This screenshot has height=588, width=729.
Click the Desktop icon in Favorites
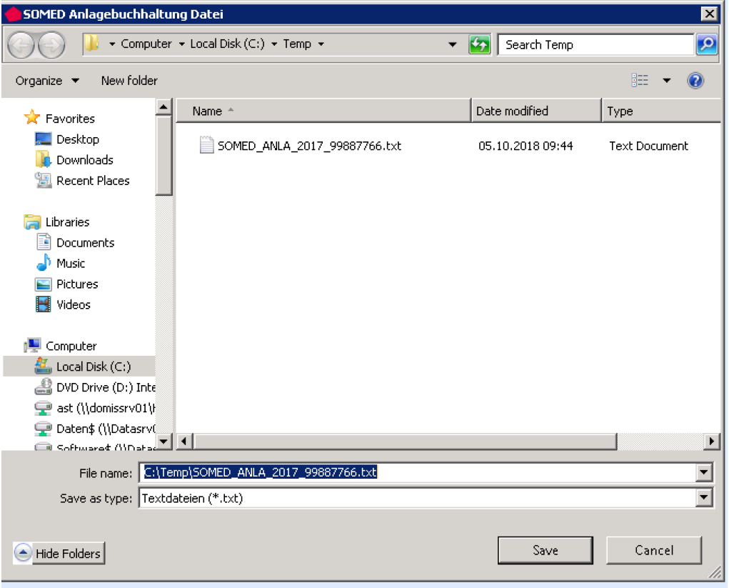click(44, 139)
